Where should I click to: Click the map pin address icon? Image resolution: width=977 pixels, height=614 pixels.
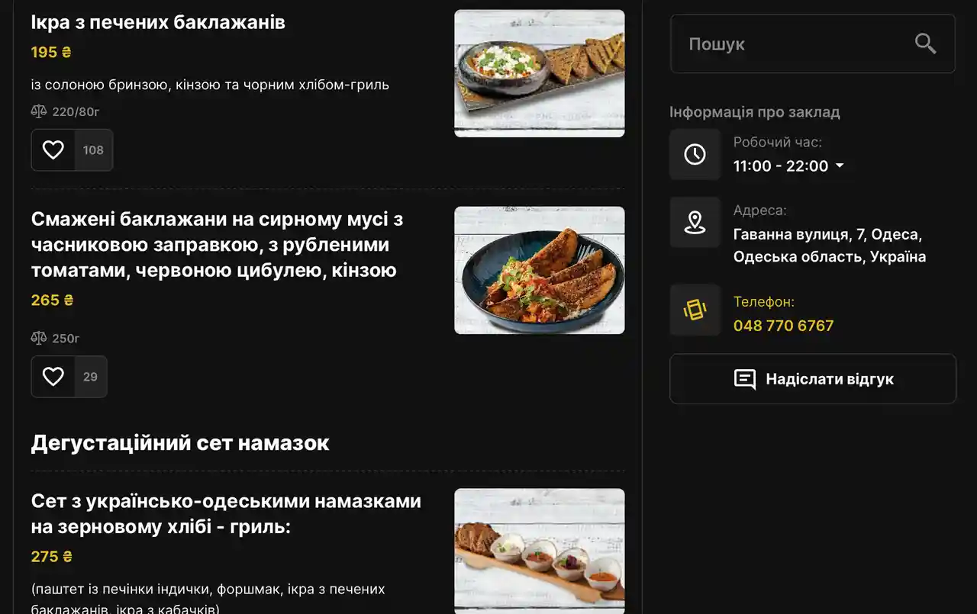coord(695,222)
